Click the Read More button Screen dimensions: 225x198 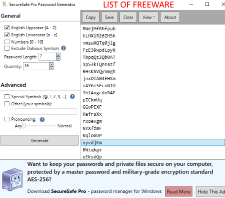click(x=178, y=191)
